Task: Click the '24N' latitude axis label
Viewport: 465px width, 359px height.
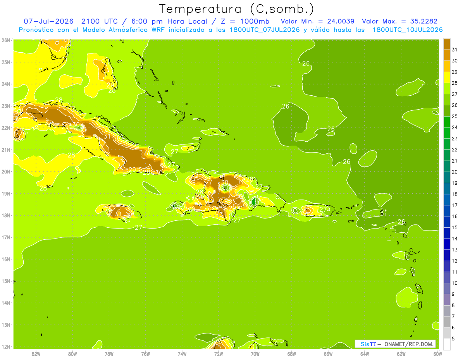Action: [x=6, y=84]
